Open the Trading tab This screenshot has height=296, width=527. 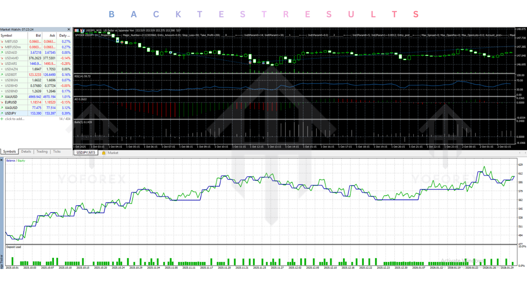coord(41,151)
